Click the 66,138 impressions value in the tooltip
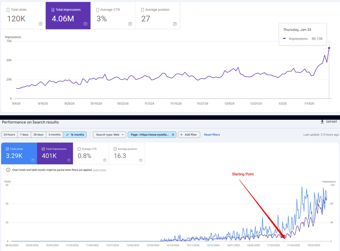Image resolution: width=340 pixels, height=251 pixels. 317,39
